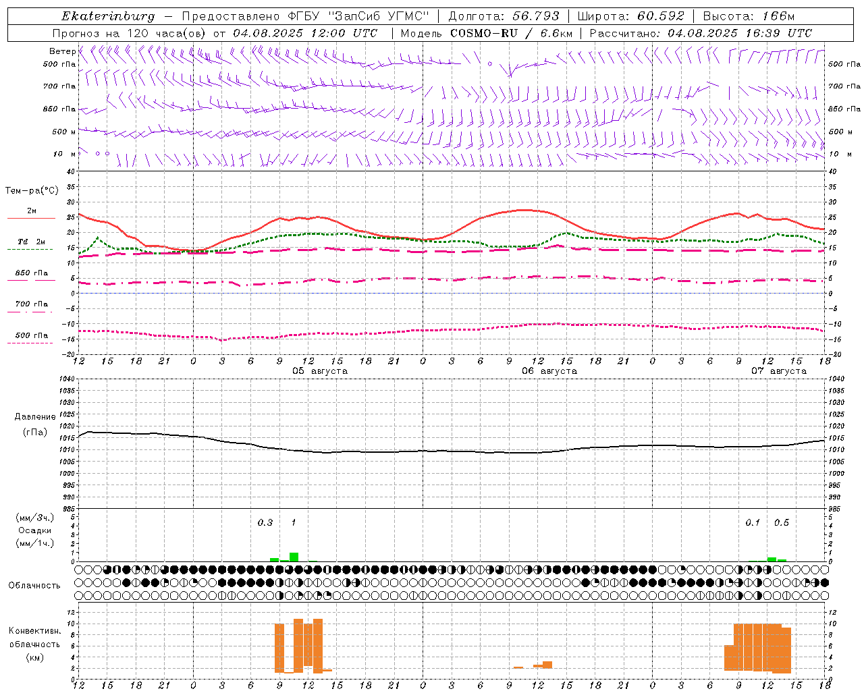Click the 'Широта: 60.592' header value

tap(630, 16)
